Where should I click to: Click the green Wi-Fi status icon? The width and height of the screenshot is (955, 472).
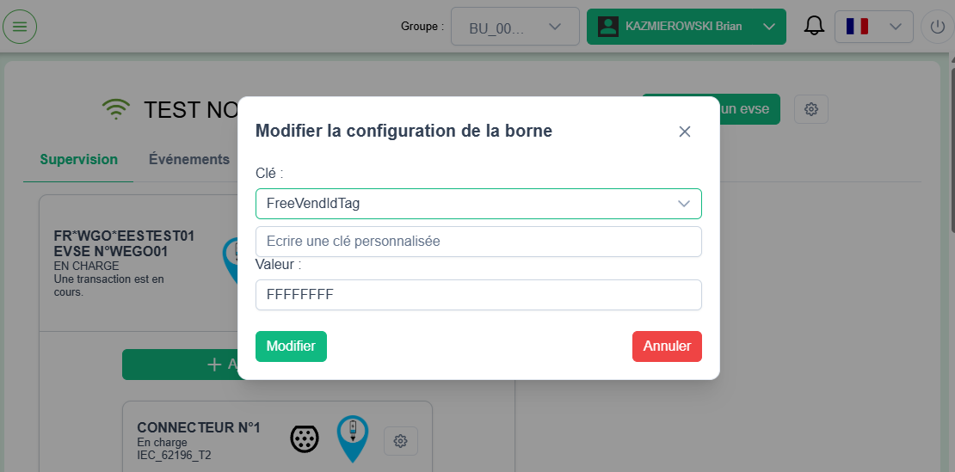pyautogui.click(x=115, y=109)
